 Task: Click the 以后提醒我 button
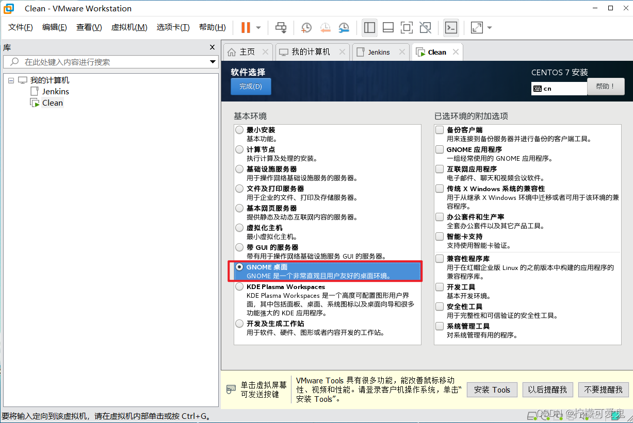547,390
